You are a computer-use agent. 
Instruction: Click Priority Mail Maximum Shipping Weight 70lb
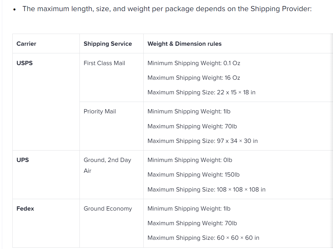(192, 126)
